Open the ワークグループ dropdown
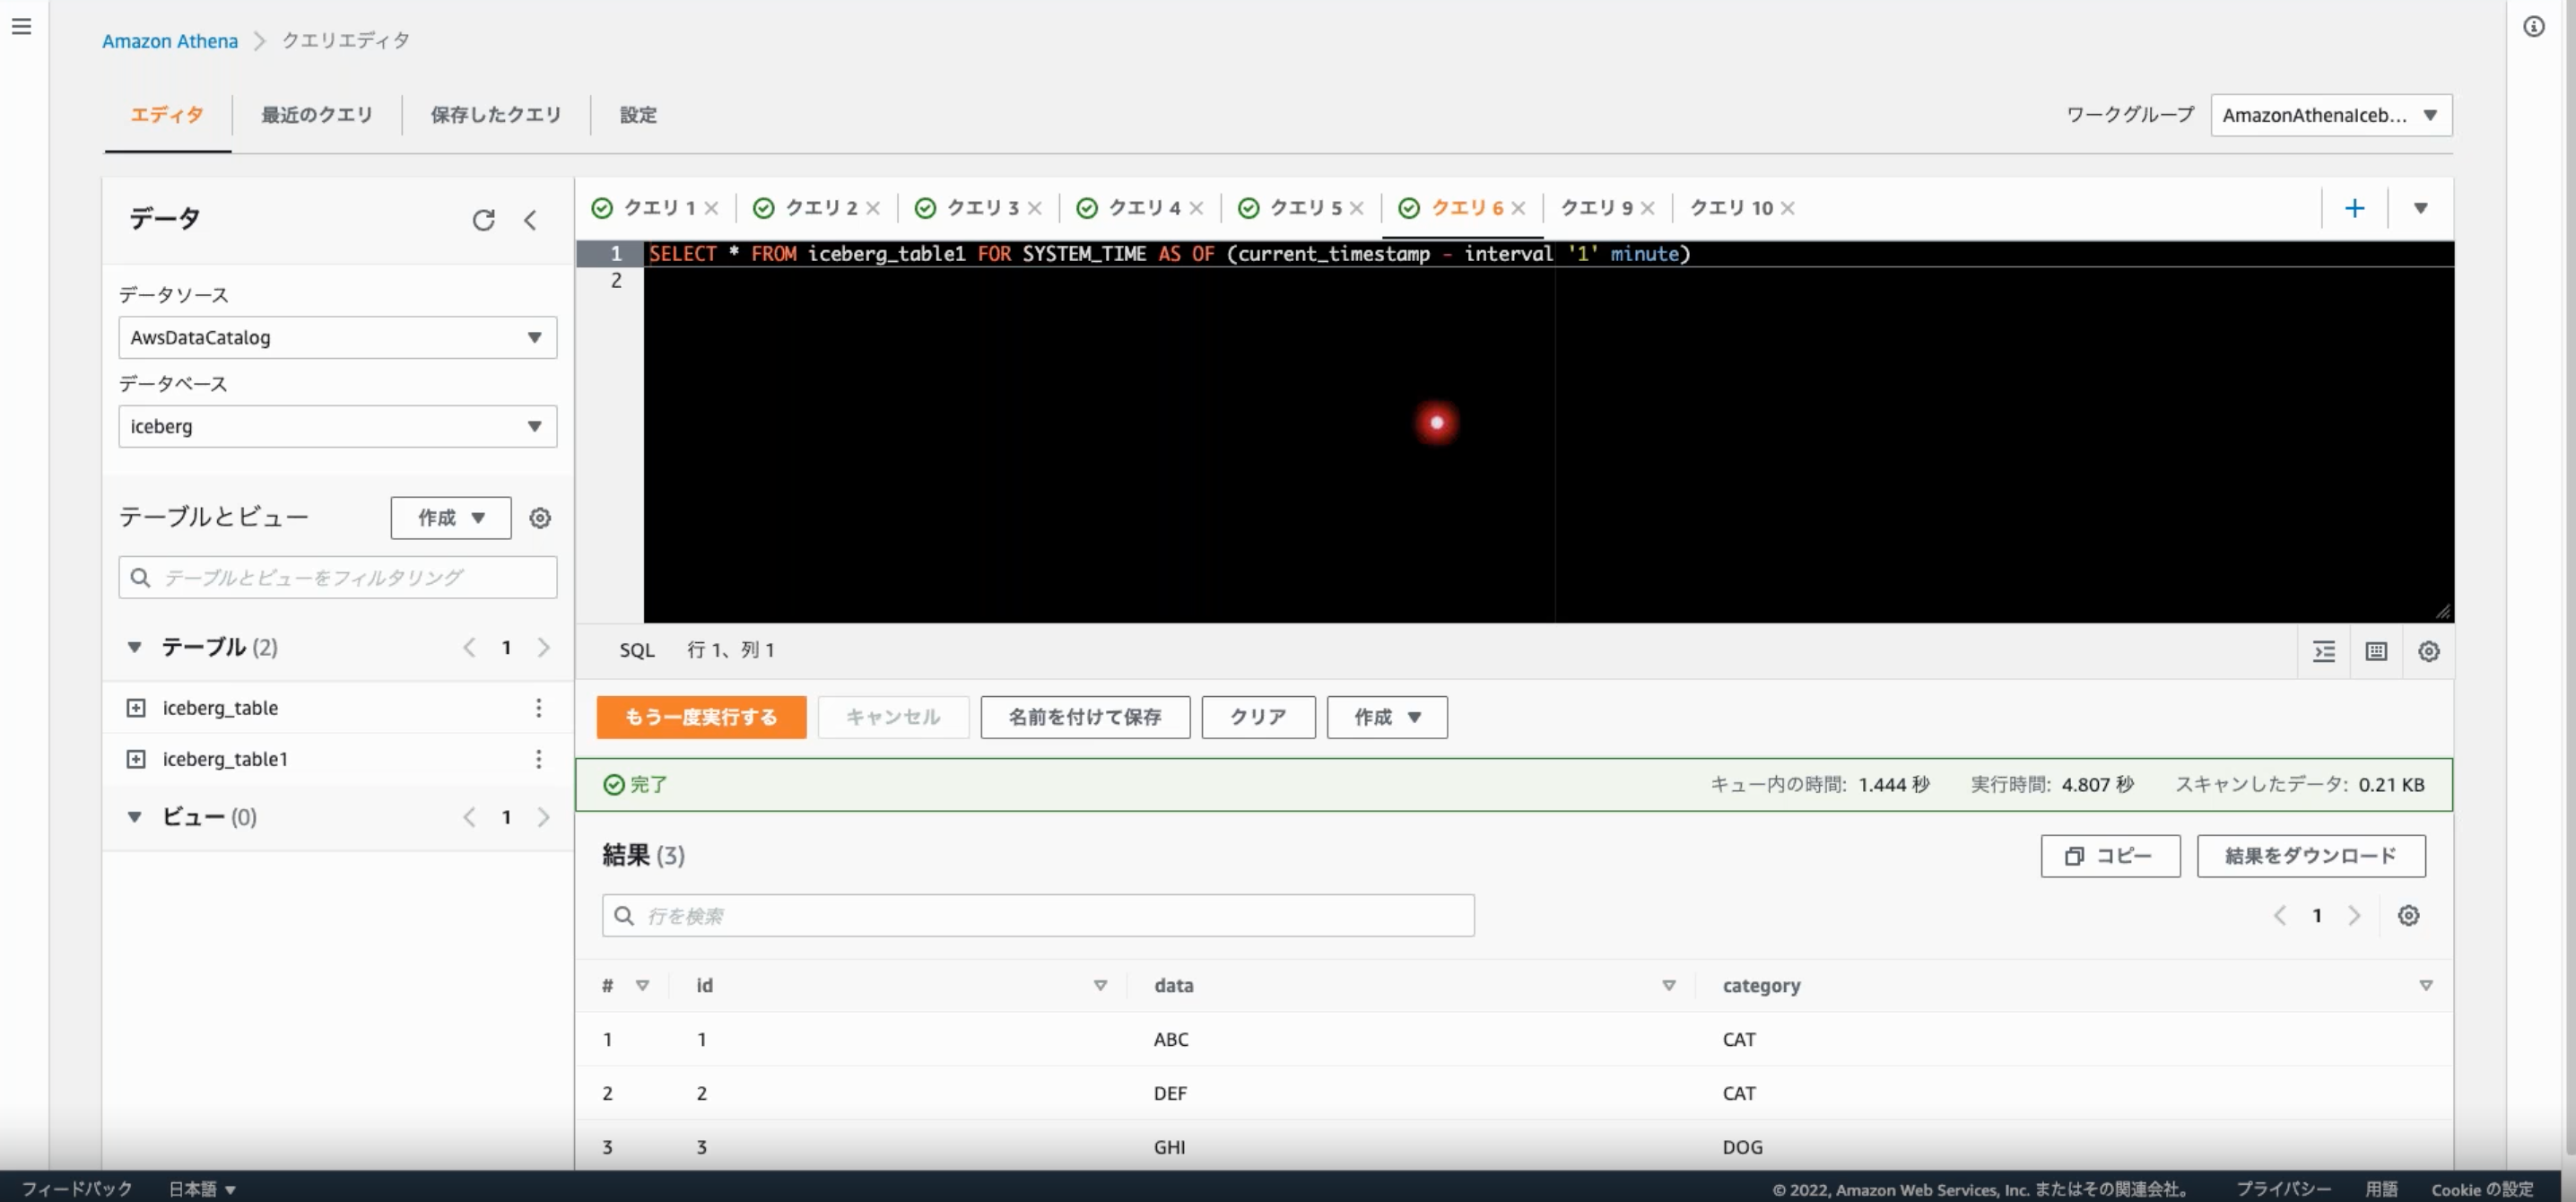The height and width of the screenshot is (1202, 2576). (2330, 115)
